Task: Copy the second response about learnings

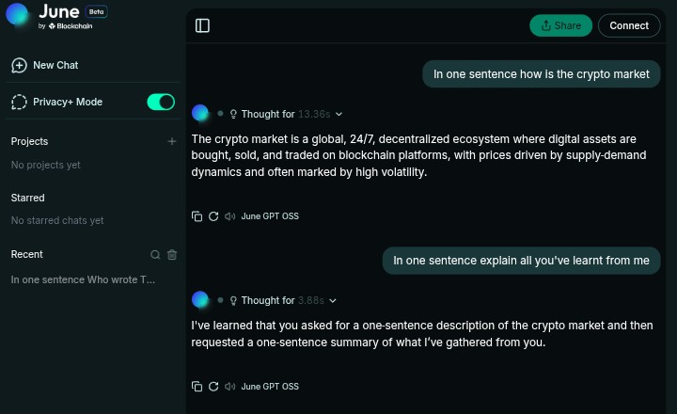Action: (197, 387)
